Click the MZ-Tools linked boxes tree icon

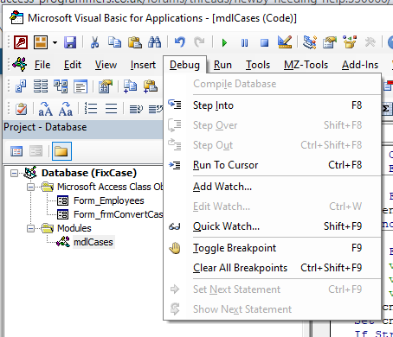[61, 86]
